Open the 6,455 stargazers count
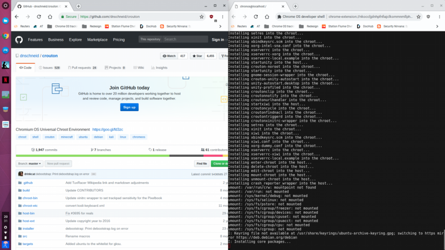Image resolution: width=445 pixels, height=250 pixels. 210,56
